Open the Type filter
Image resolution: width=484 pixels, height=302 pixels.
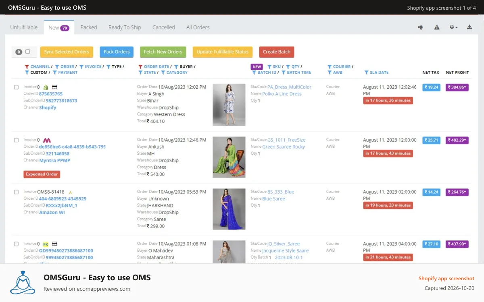pyautogui.click(x=114, y=66)
